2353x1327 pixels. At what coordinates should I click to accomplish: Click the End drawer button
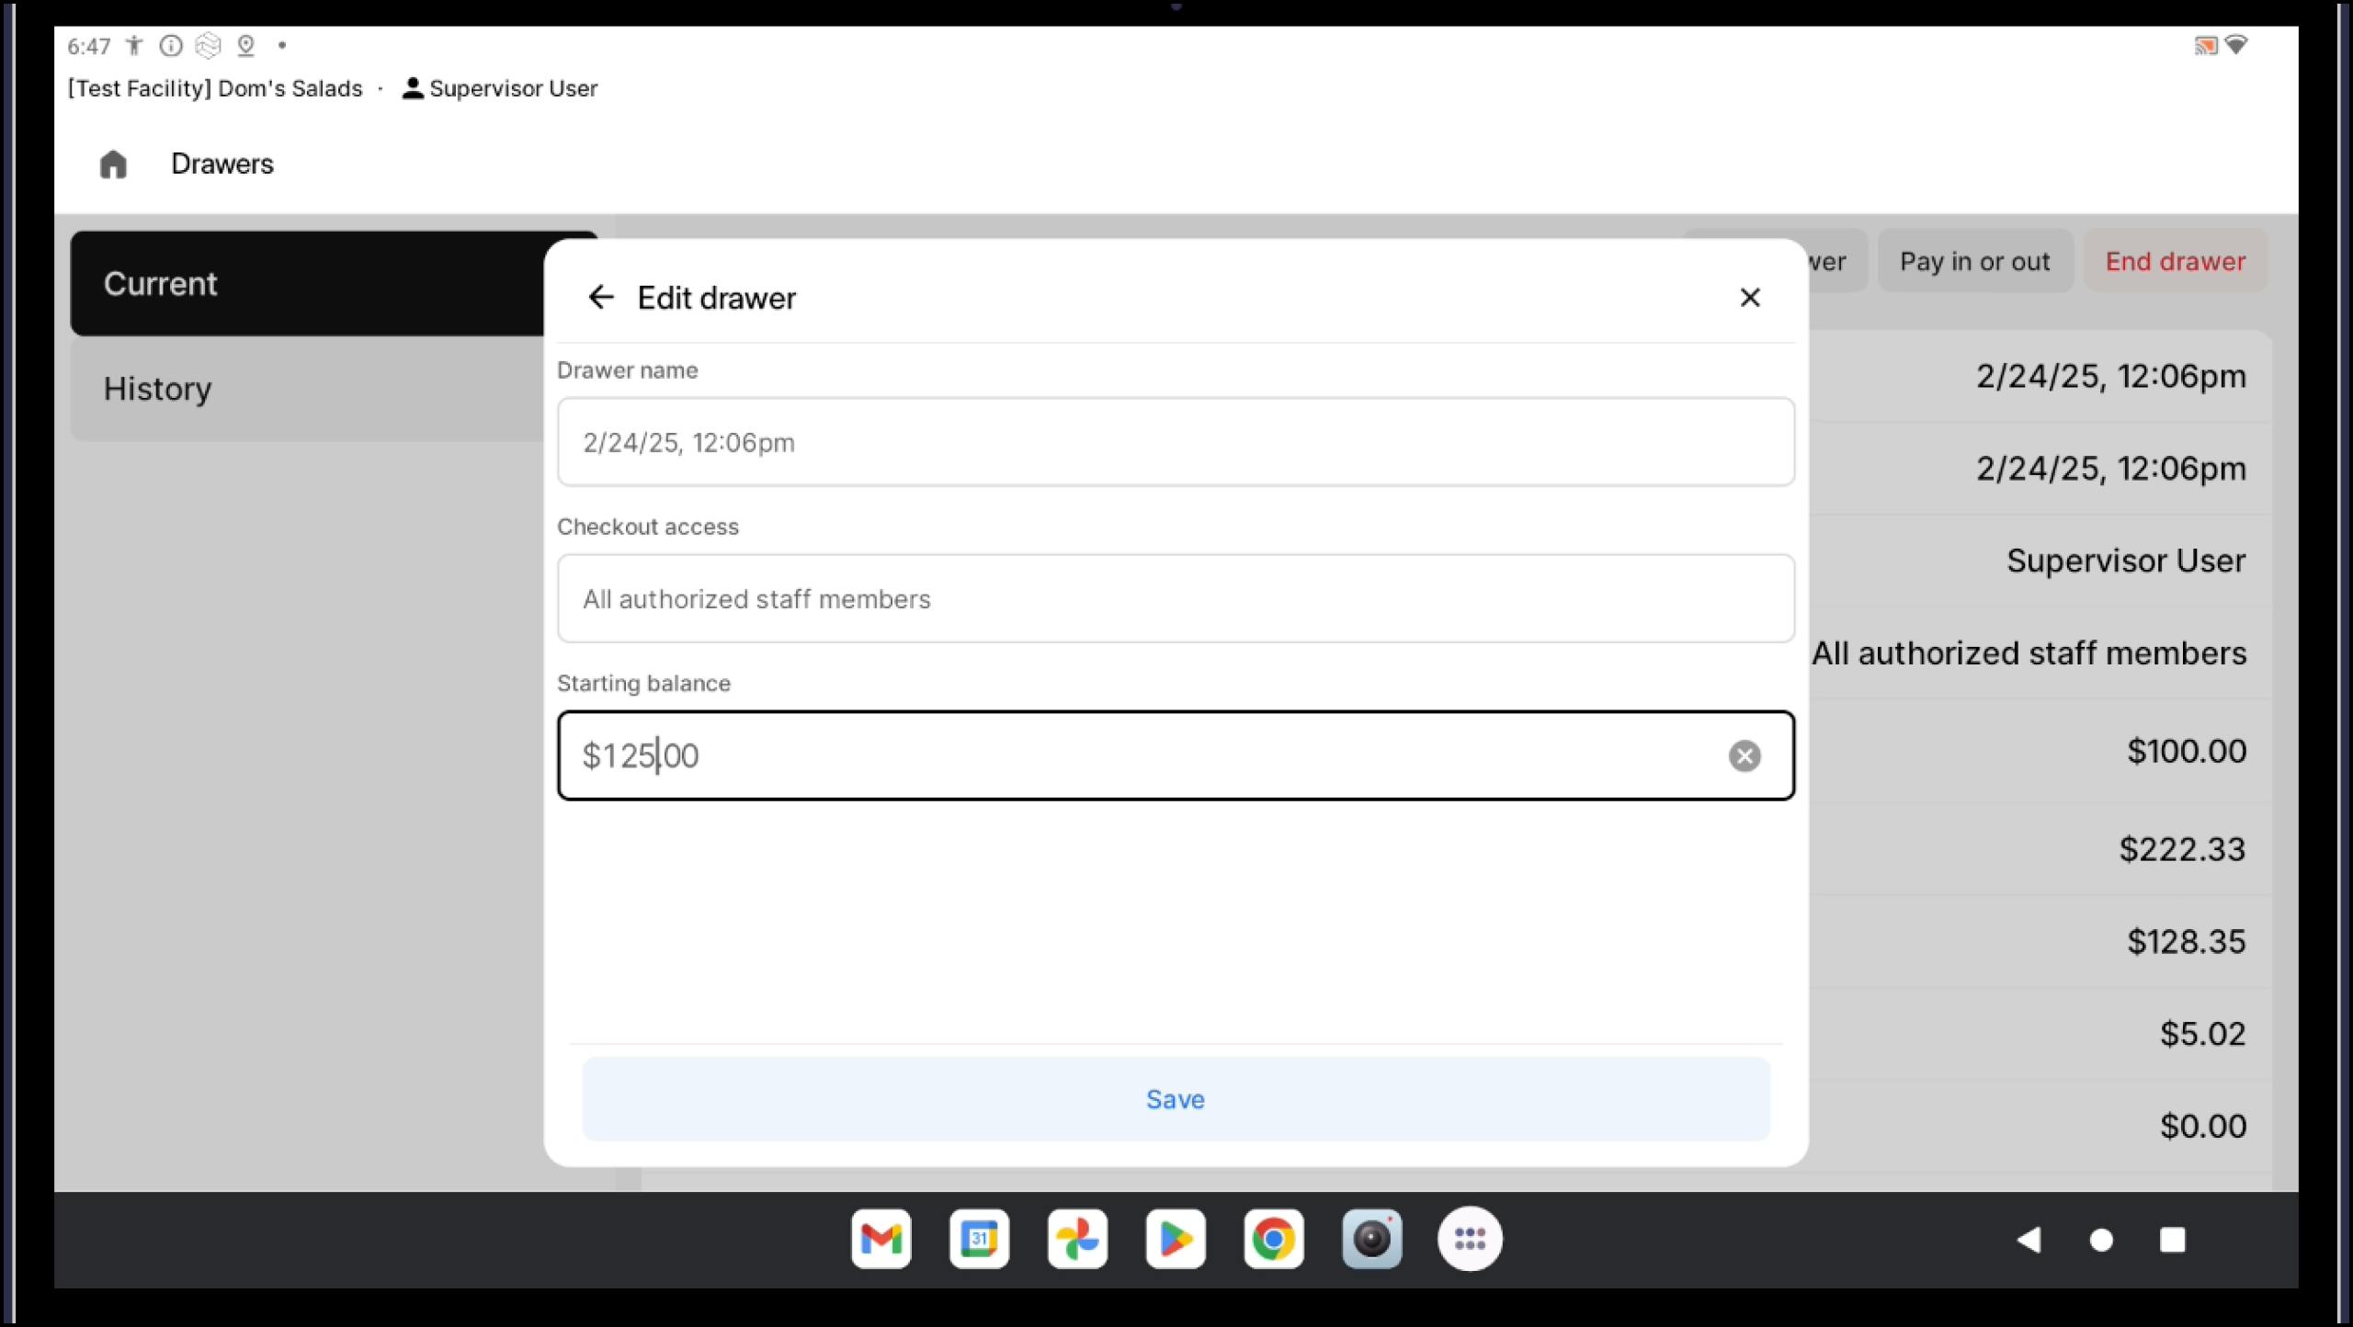coord(2175,261)
